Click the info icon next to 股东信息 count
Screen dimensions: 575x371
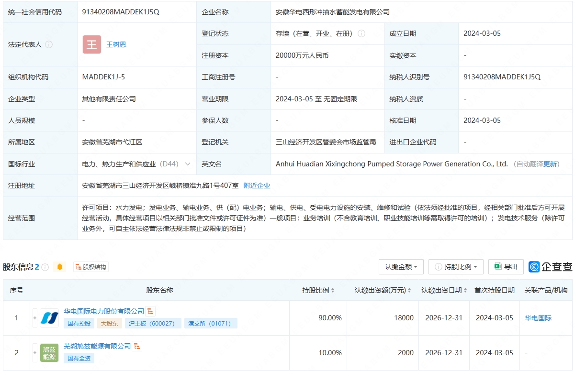(45, 267)
